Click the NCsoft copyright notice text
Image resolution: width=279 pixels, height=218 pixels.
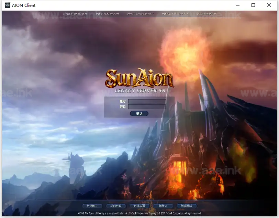[x=139, y=213]
